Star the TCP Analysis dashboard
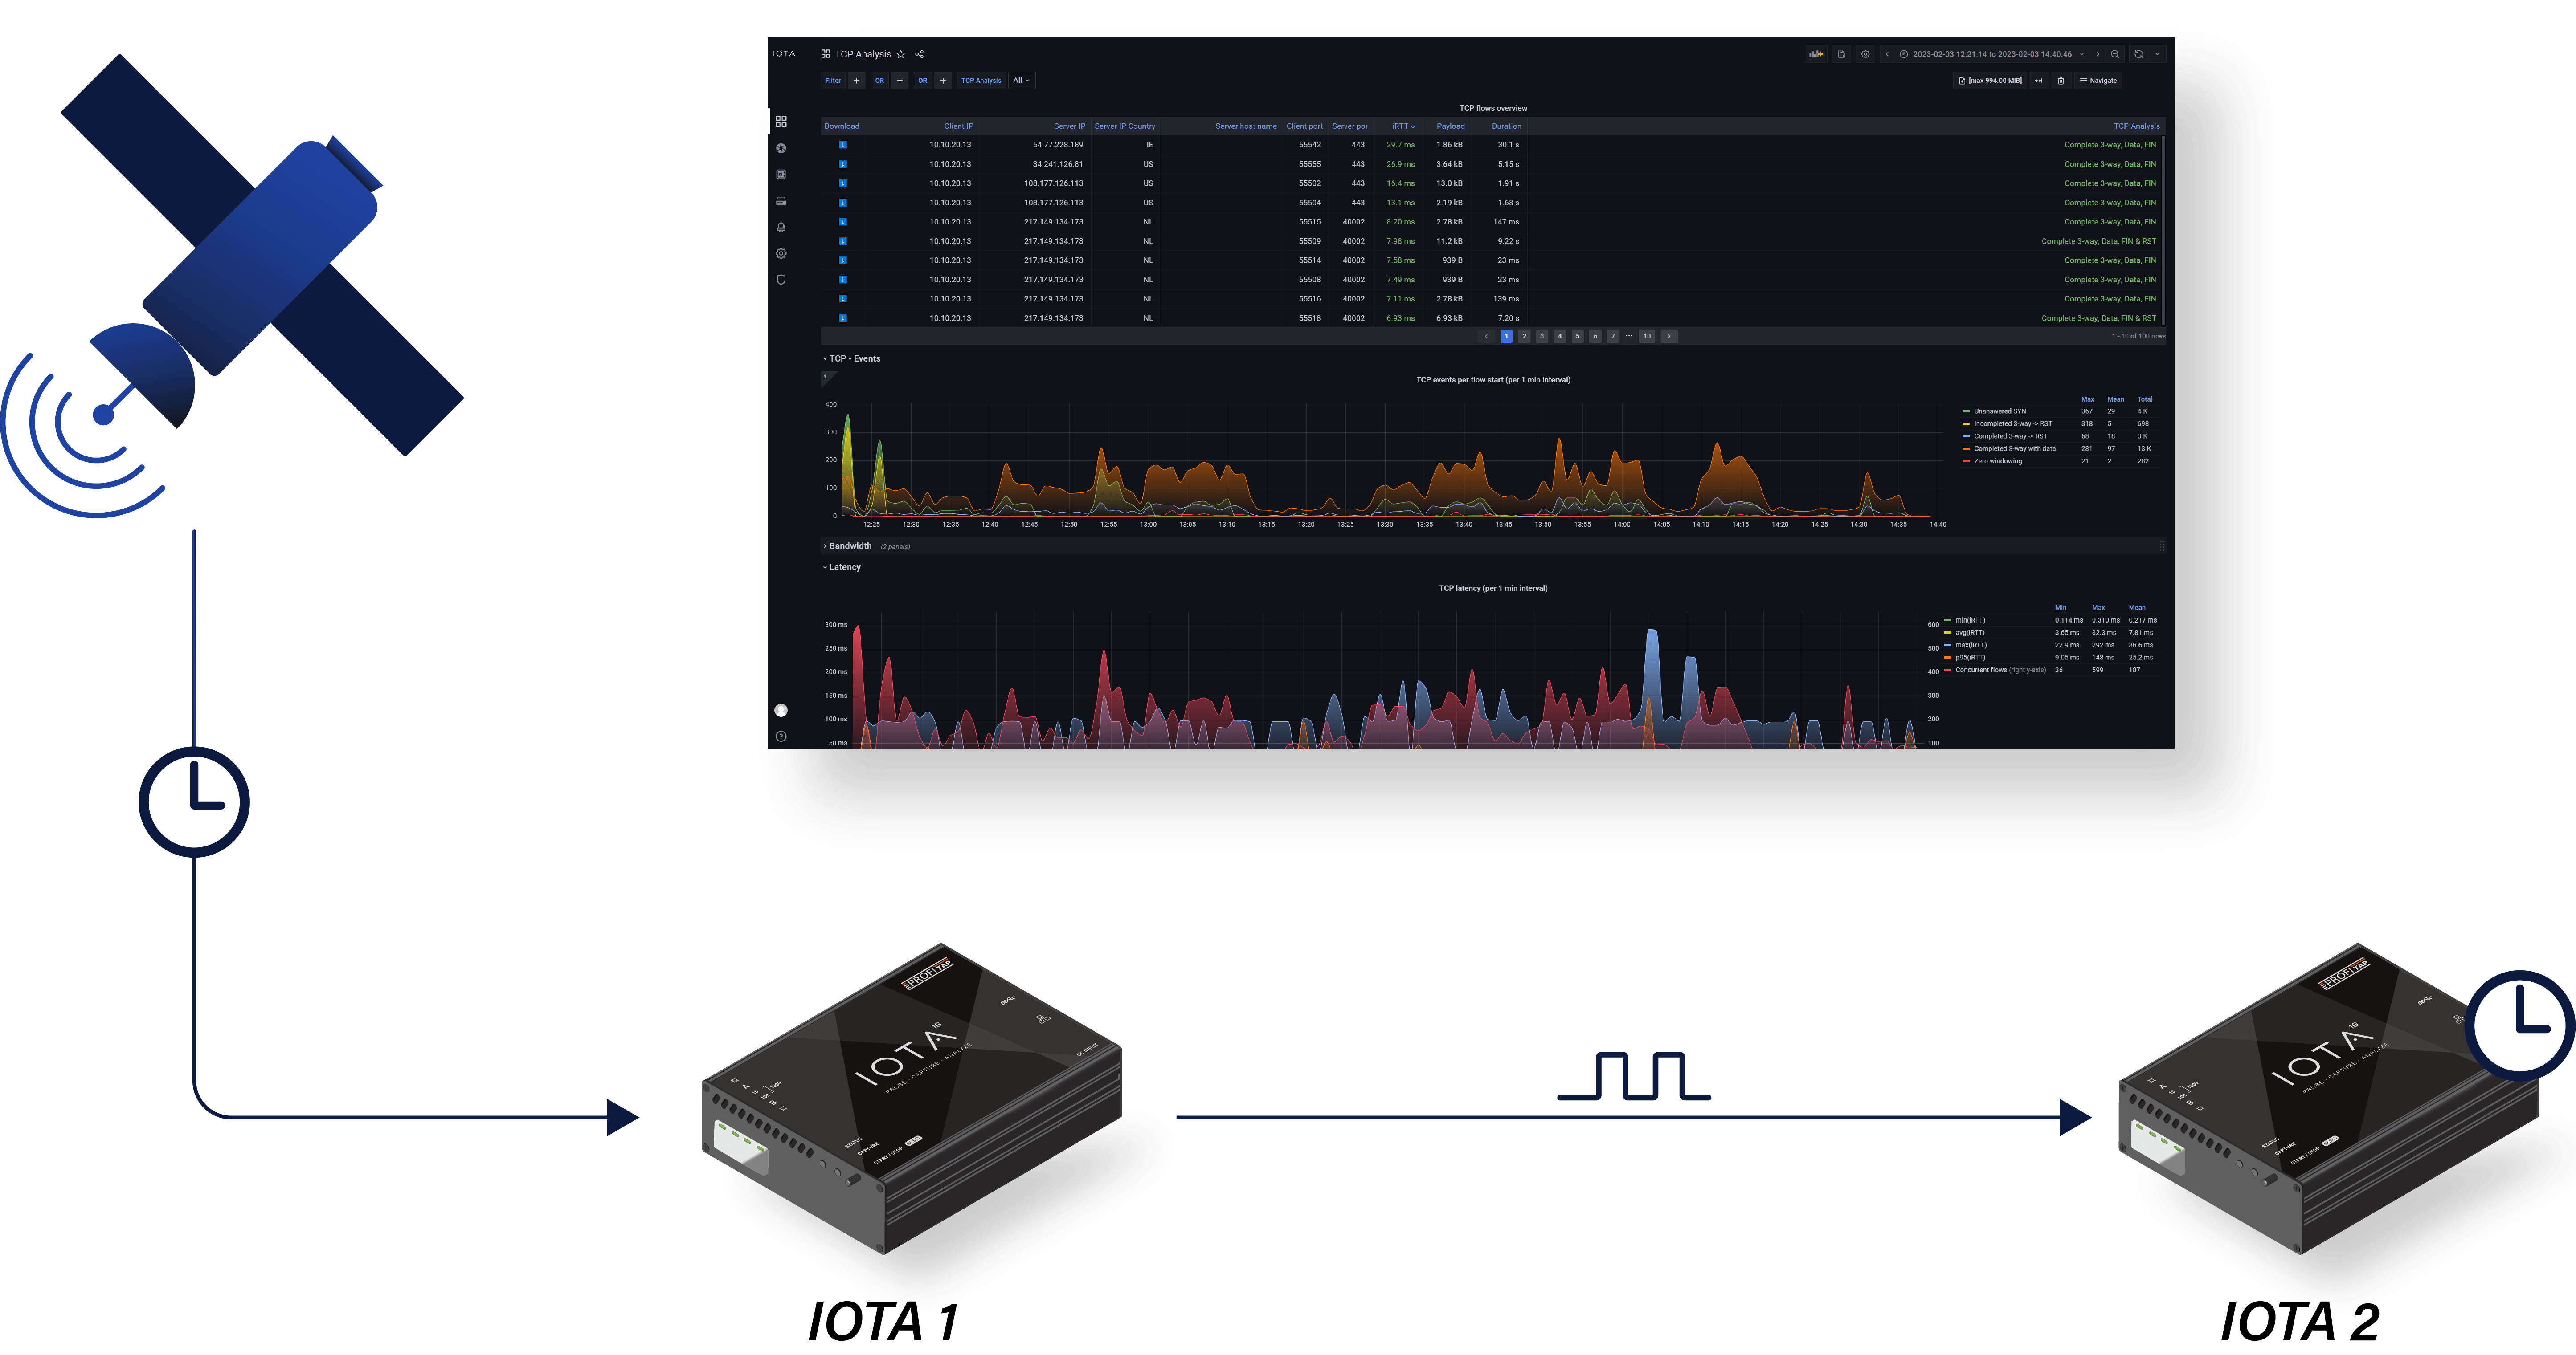This screenshot has height=1355, width=2576. (x=901, y=54)
